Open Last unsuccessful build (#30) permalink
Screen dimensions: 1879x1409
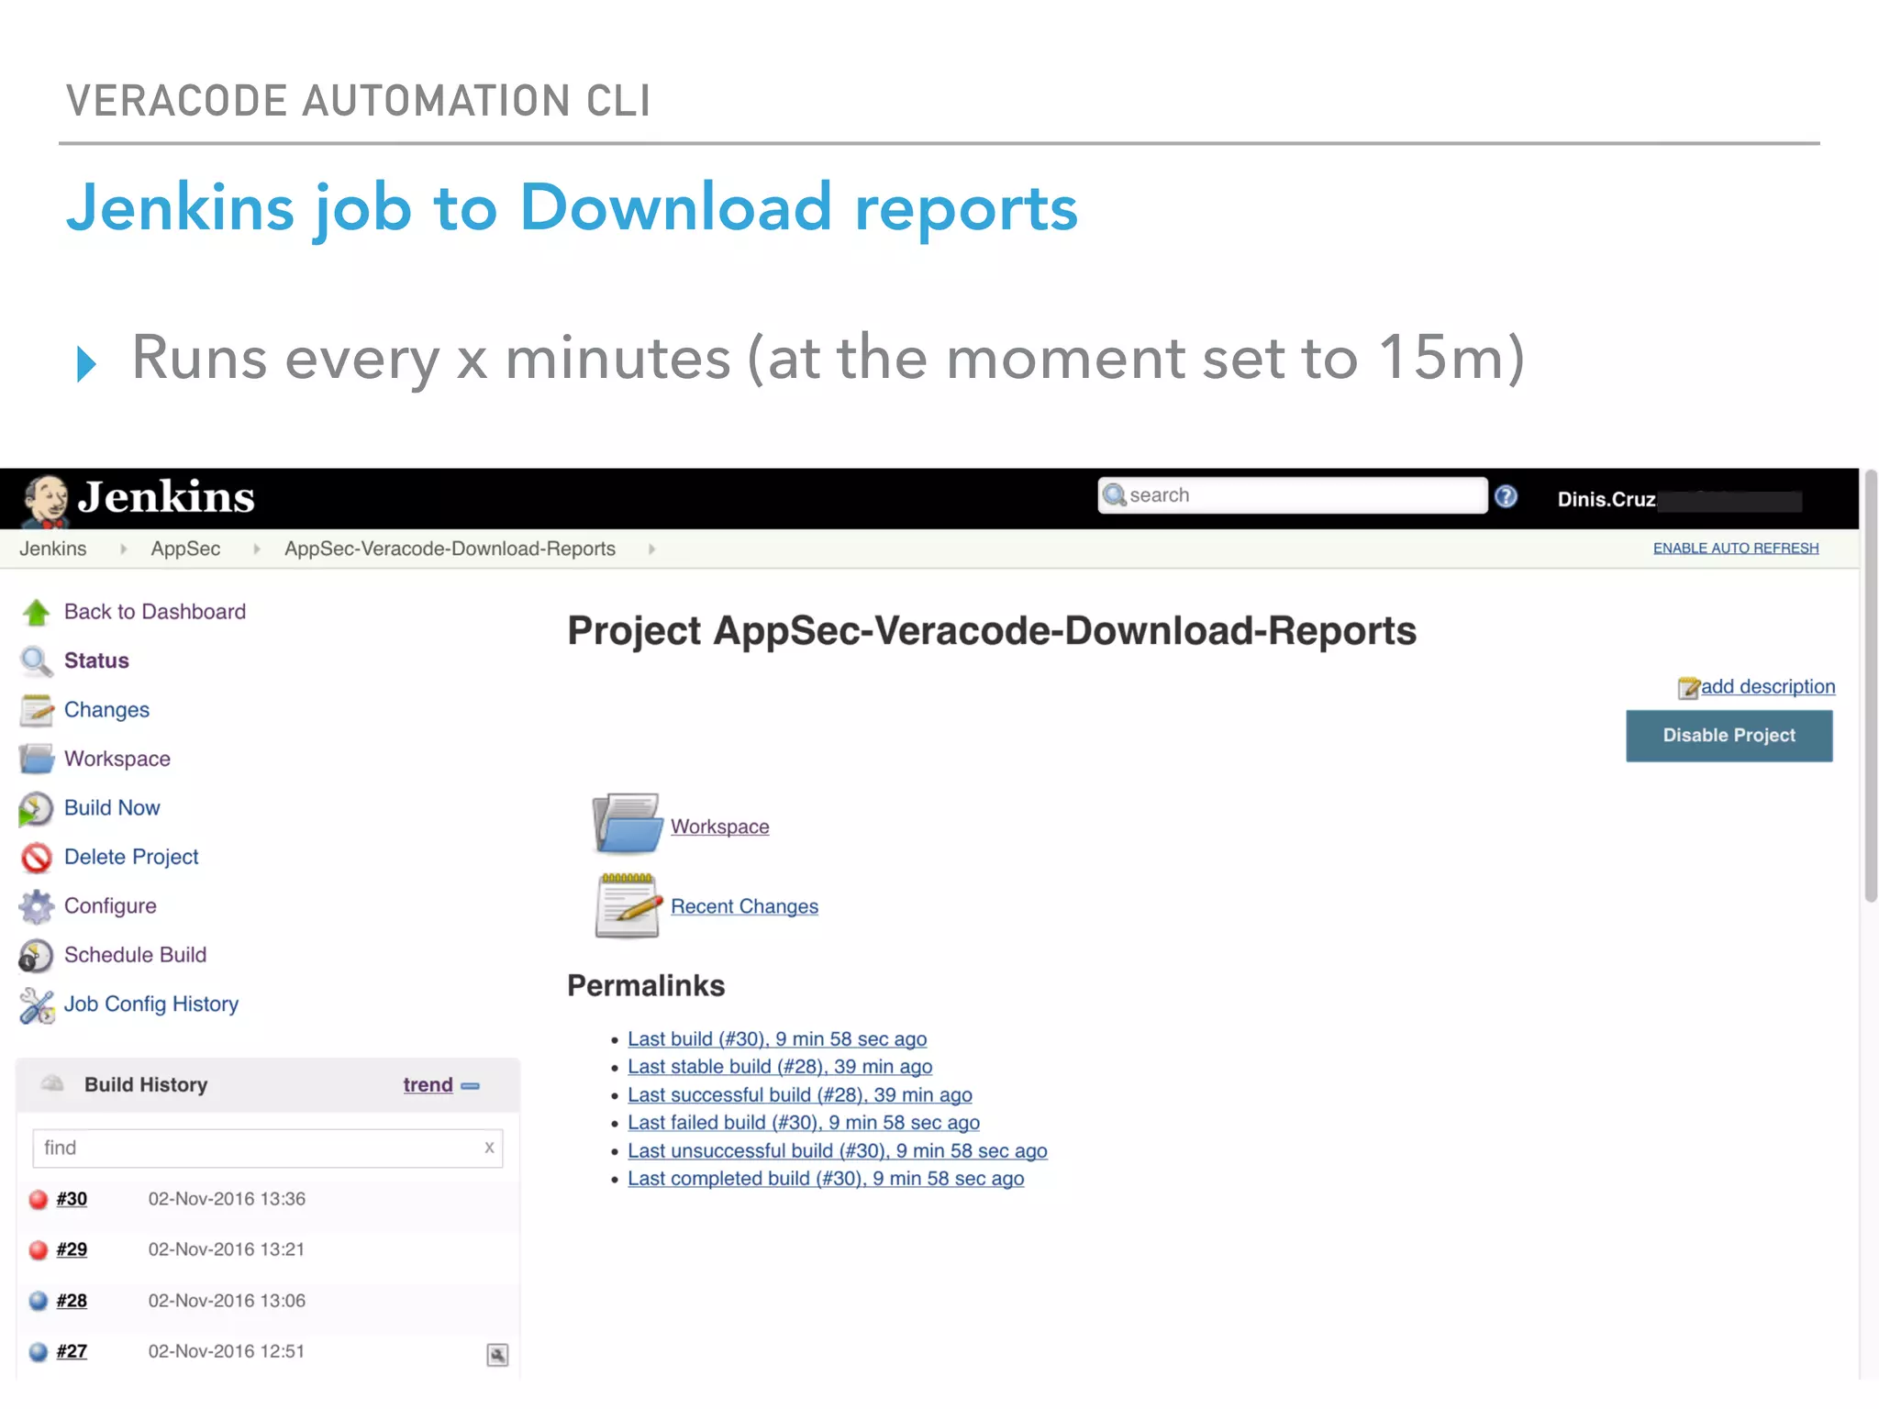pyautogui.click(x=838, y=1150)
